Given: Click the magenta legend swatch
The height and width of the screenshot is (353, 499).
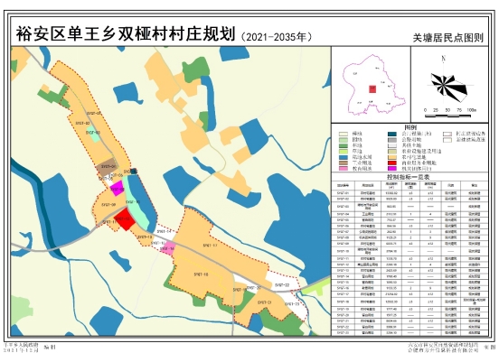Looking at the screenshot, I should click(392, 169).
